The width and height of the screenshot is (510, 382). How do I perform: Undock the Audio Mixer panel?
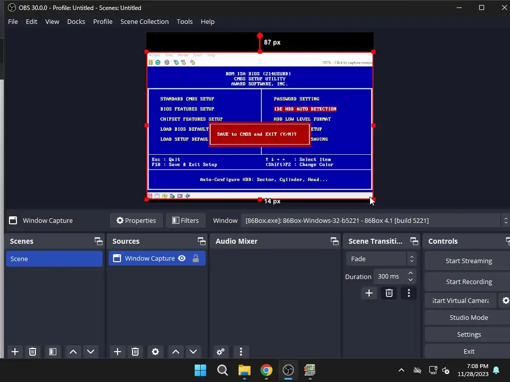pyautogui.click(x=334, y=241)
